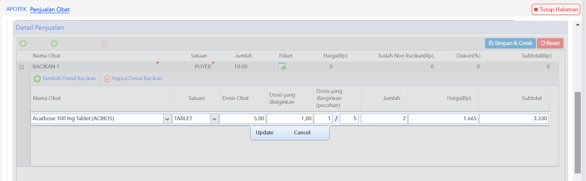Click the Simpan & Cetak button
Screen dimensions: 586x181
coord(510,43)
